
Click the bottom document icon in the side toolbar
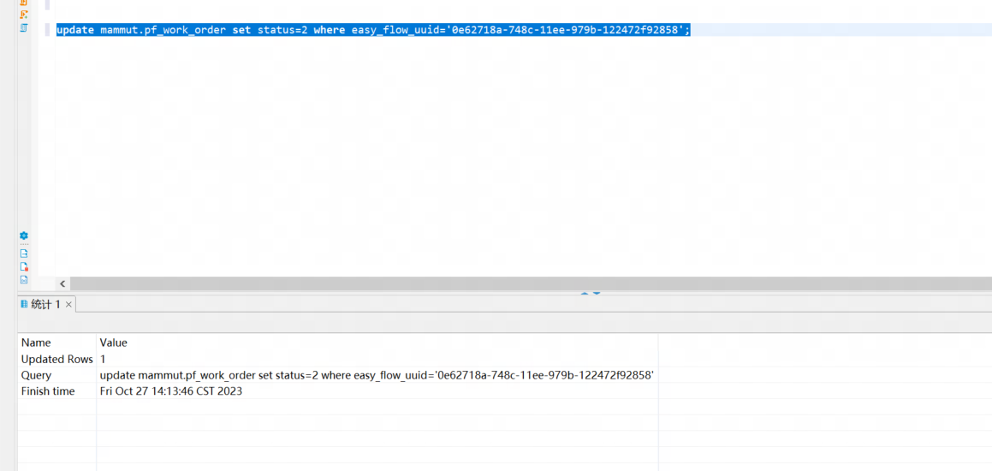tap(24, 280)
